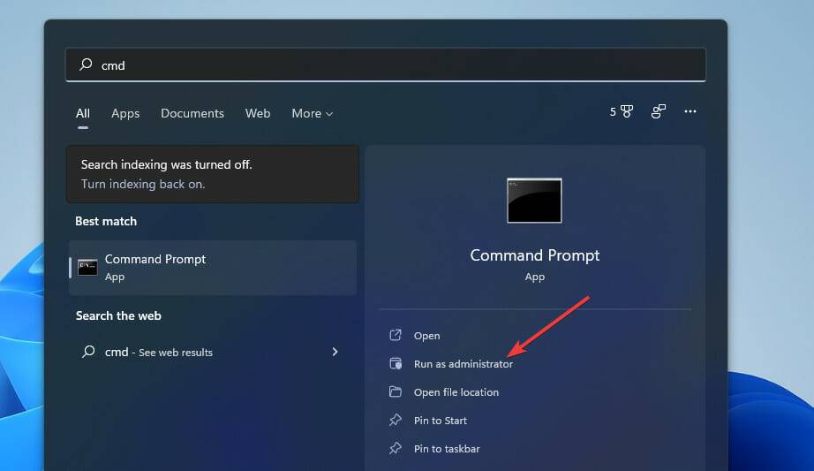Click the Open file location folder icon
This screenshot has height=471, width=814.
pos(396,392)
